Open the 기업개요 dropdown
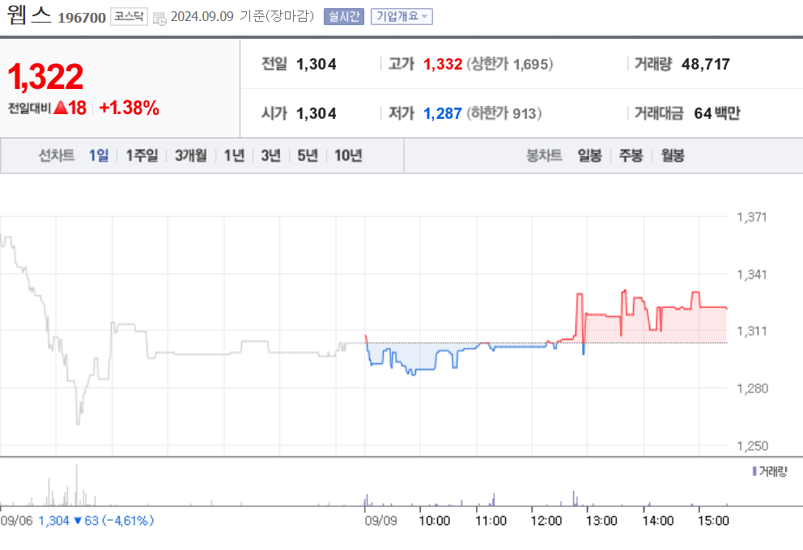 click(401, 16)
